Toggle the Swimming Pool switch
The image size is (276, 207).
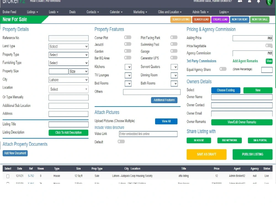point(174,44)
